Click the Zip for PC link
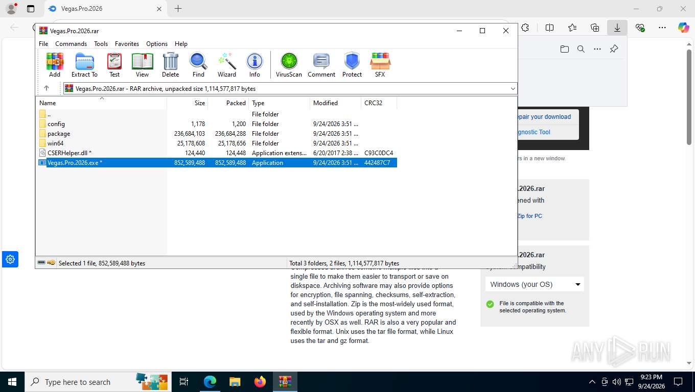Image resolution: width=695 pixels, height=392 pixels. (x=529, y=216)
